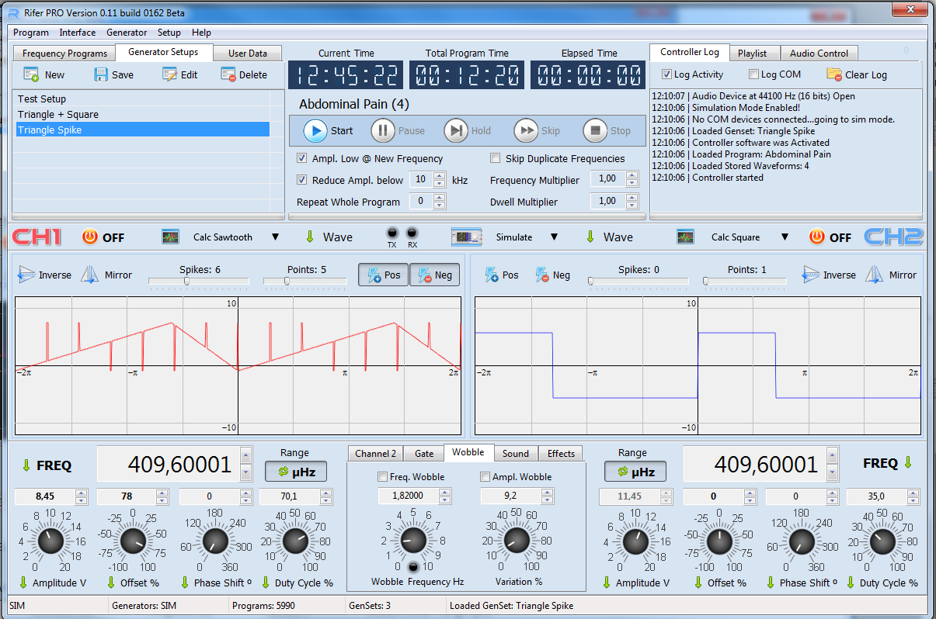The height and width of the screenshot is (619, 936).
Task: Open the CH1 Calc Sawtooth dropdown arrow
Action: click(x=275, y=237)
